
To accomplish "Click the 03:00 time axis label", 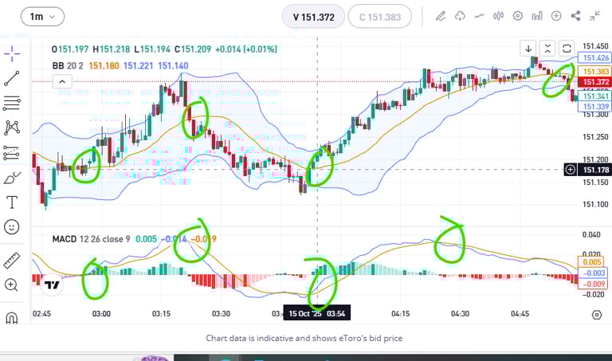I will coord(101,314).
